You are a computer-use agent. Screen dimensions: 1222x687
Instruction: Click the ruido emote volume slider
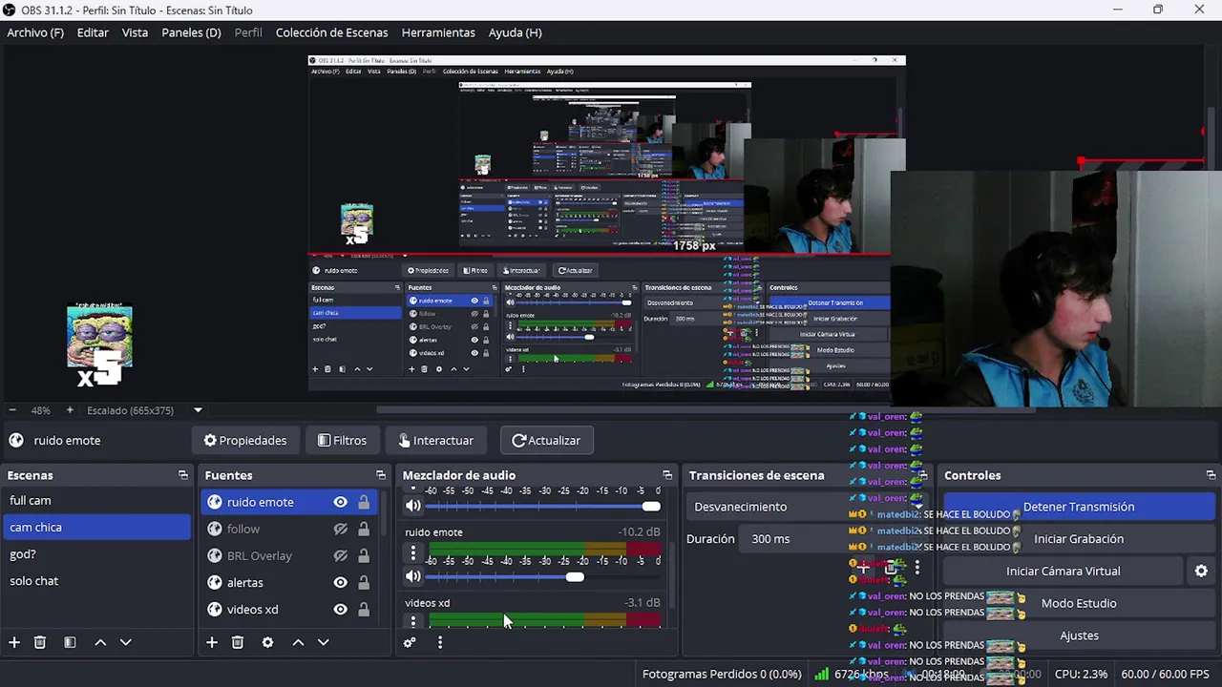click(x=542, y=576)
